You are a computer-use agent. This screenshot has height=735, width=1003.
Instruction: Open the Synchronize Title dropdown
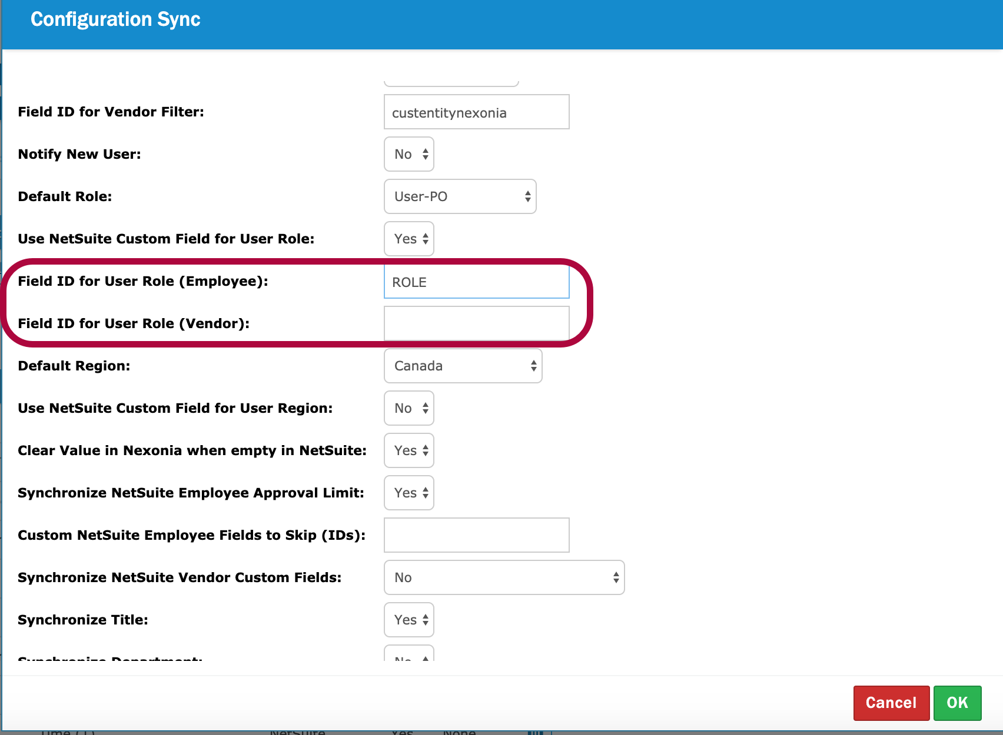pyautogui.click(x=409, y=620)
